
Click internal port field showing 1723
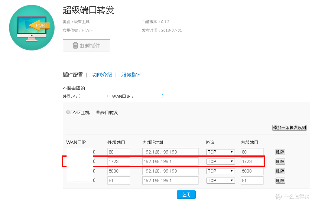click(x=252, y=162)
